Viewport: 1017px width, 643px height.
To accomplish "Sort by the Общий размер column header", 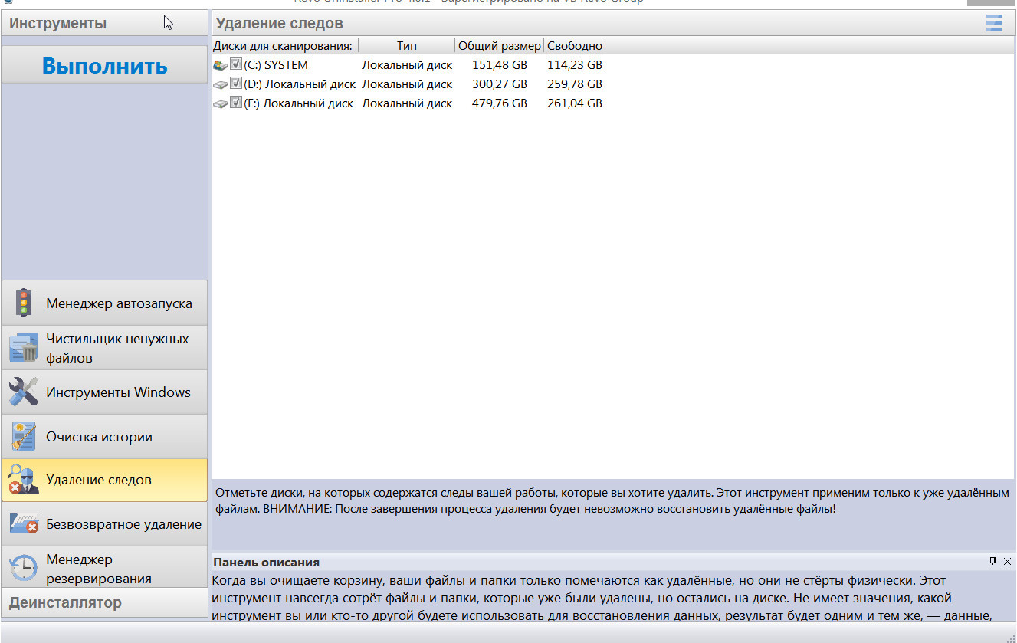I will tap(500, 46).
